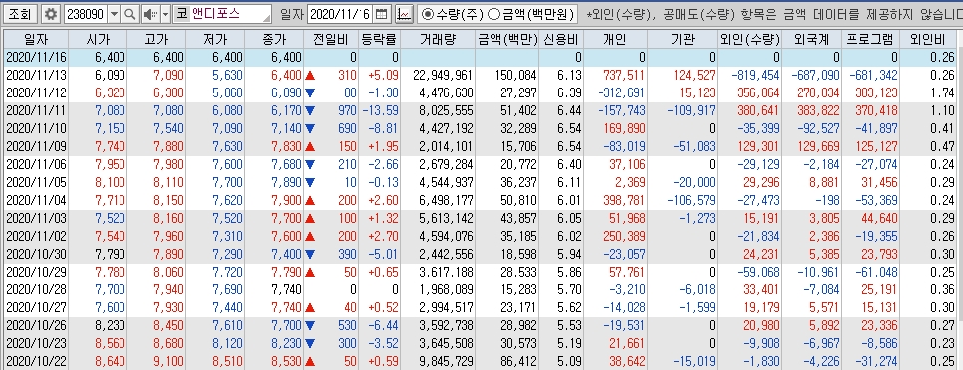963x370 pixels.
Task: Click 고가 column header
Action: [157, 40]
